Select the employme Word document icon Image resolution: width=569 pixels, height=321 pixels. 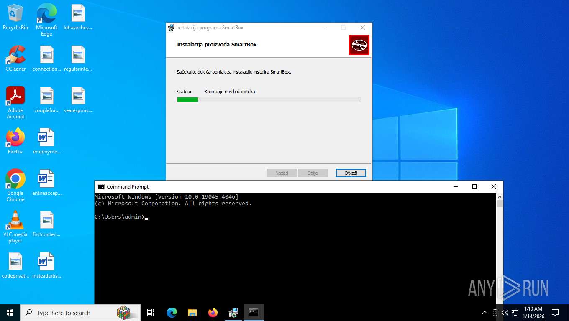(46, 141)
